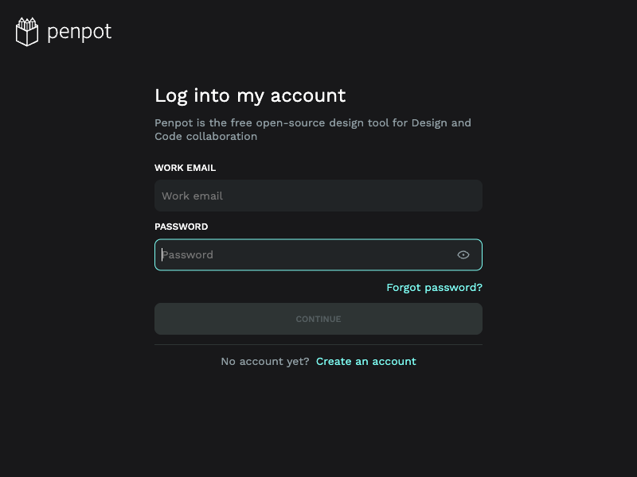Submit the login form via CONTINUE
This screenshot has height=477, width=637.
point(318,318)
